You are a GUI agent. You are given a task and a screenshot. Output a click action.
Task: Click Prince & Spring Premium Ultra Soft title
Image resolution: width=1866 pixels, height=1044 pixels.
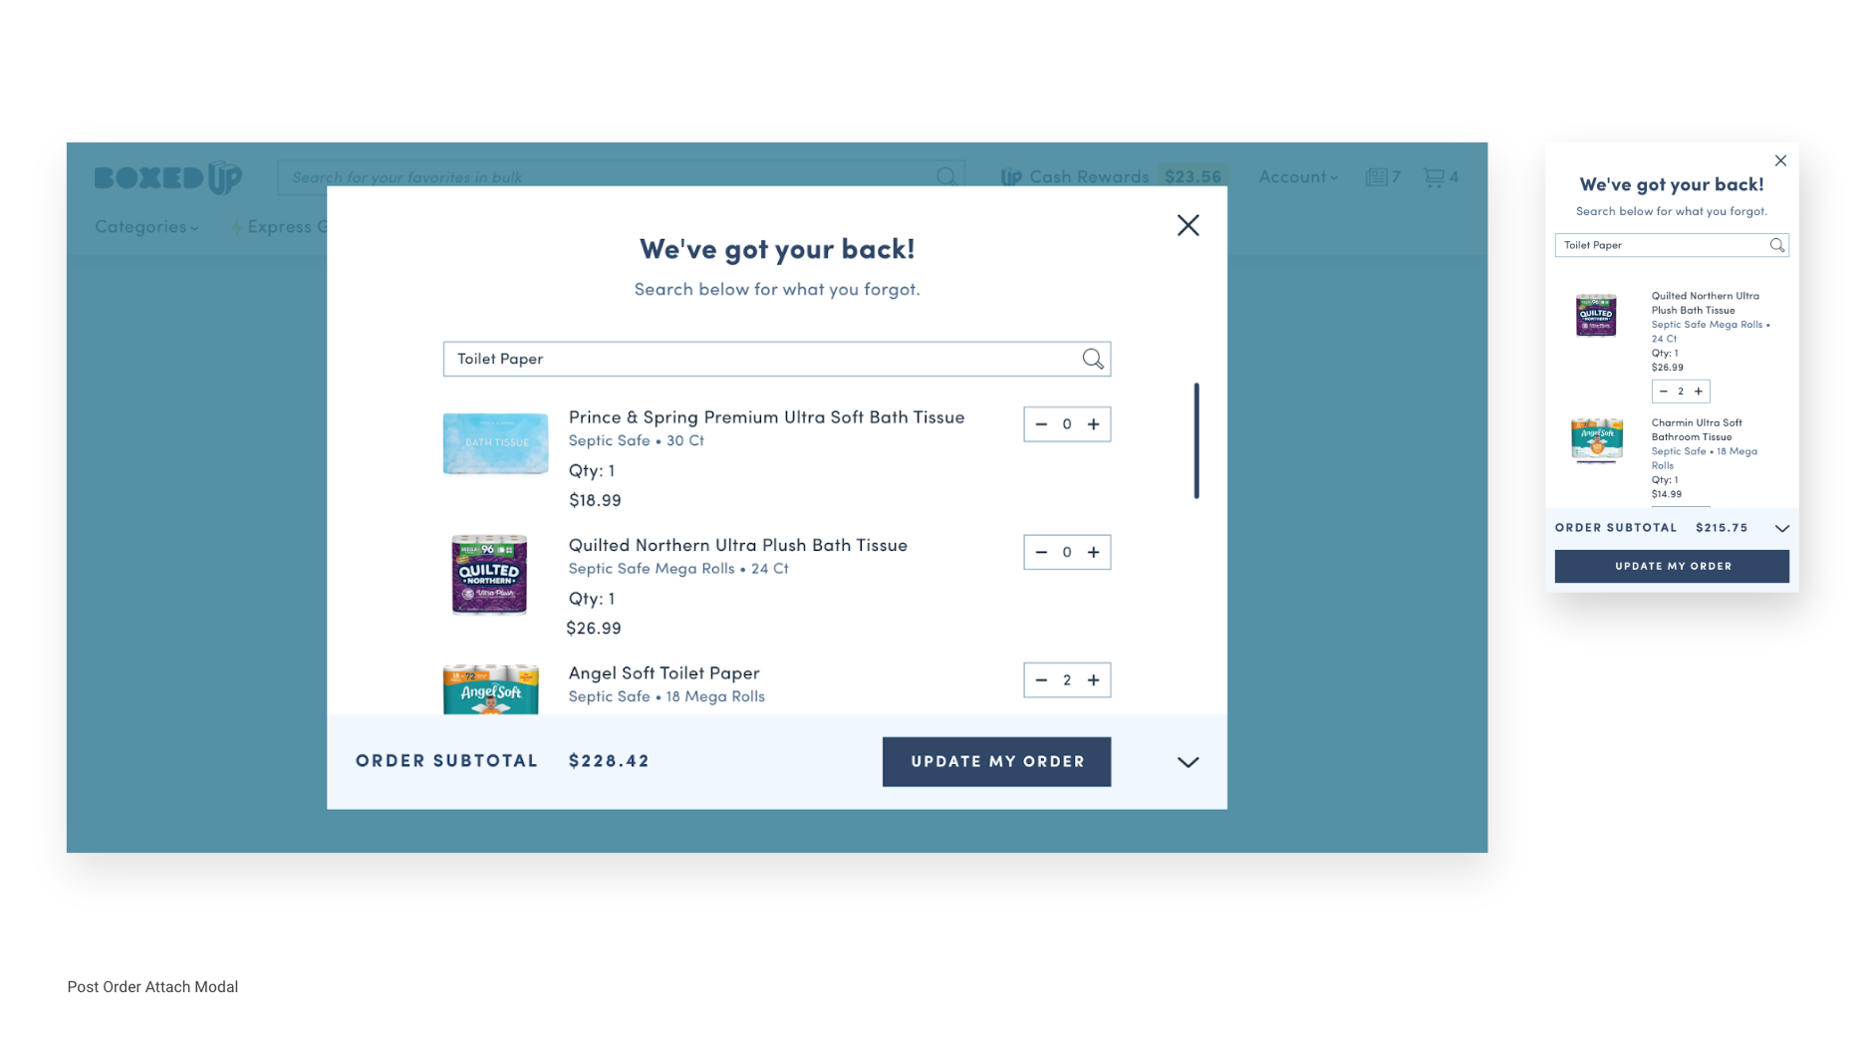click(x=766, y=417)
